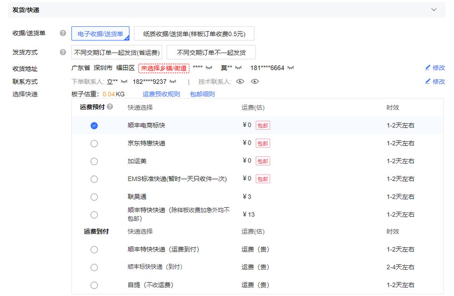
Task: Select 顺丰特快快递（运费到付）radio
Action: 94,249
